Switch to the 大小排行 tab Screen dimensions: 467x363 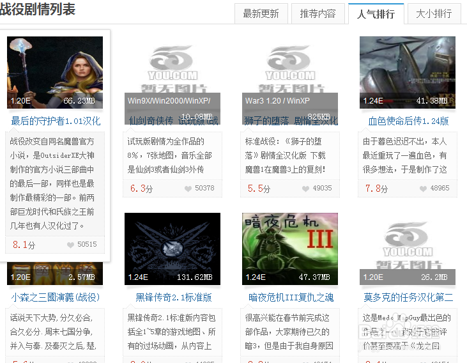(x=434, y=13)
